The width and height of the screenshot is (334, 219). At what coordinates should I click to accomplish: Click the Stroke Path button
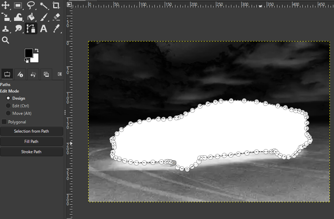click(x=32, y=152)
